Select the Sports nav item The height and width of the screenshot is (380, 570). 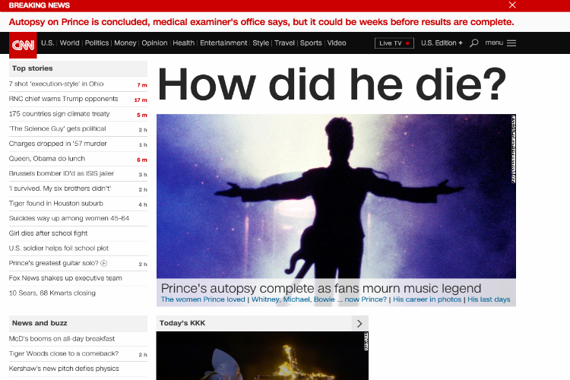[311, 43]
